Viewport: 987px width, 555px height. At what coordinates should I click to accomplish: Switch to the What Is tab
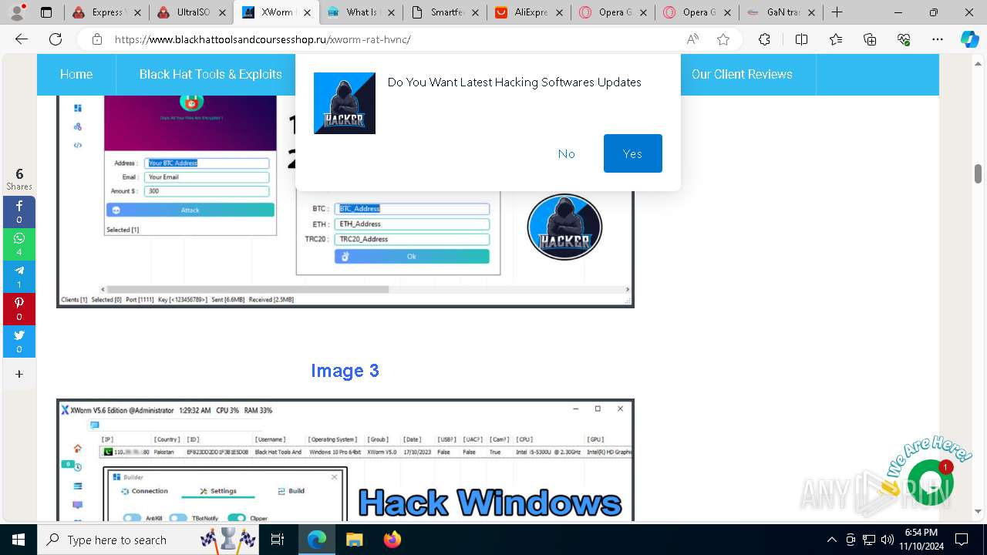click(x=360, y=12)
